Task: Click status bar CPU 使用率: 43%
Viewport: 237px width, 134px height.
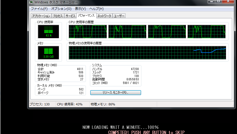Action: point(70,104)
